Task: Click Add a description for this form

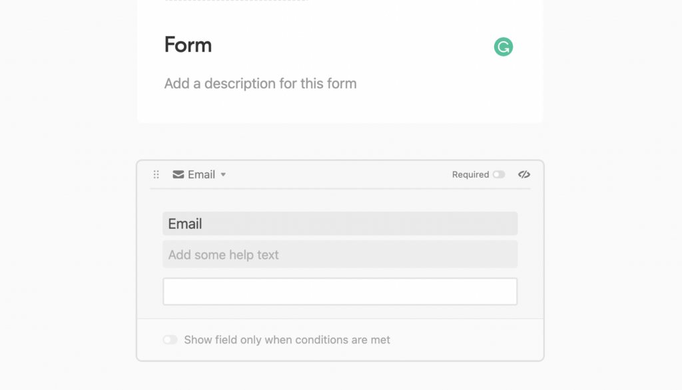Action: (x=260, y=83)
